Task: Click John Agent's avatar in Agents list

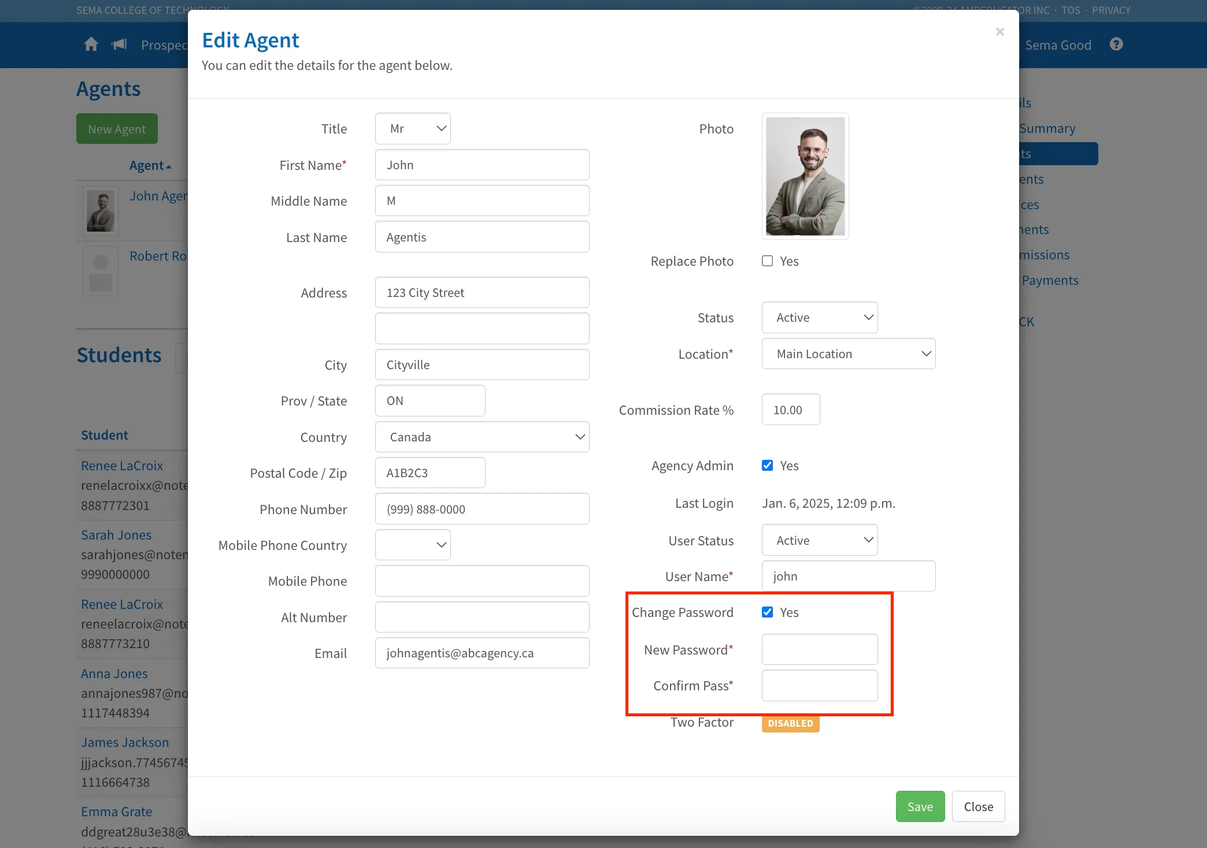Action: pos(101,210)
